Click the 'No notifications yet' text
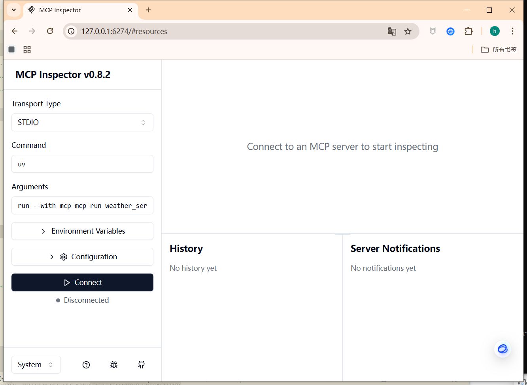The width and height of the screenshot is (527, 385). tap(383, 268)
